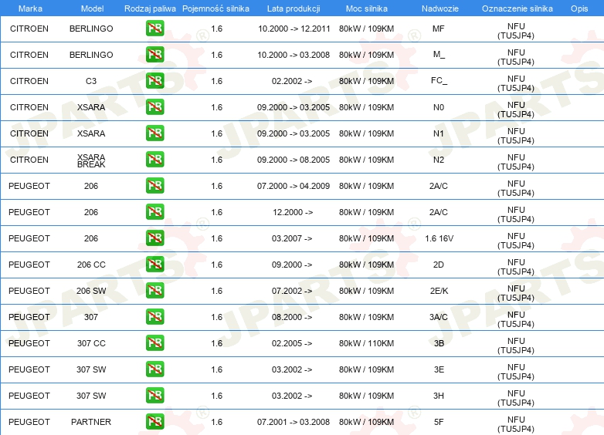
Task: Click CITROEN brand cell in C3 row
Action: (x=29, y=81)
